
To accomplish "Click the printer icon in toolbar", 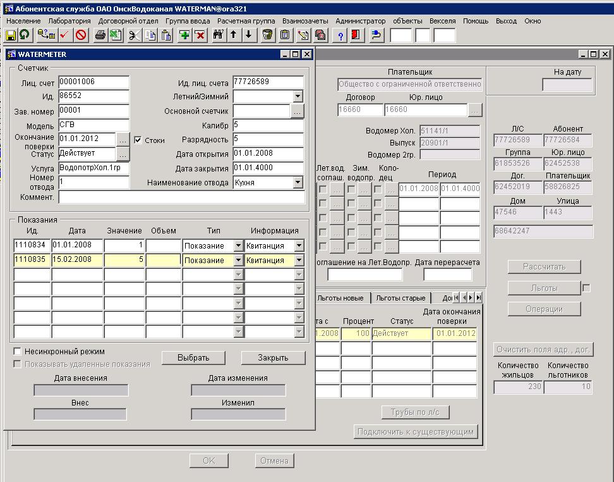I will 100,35.
